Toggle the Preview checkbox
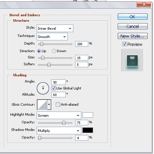This screenshot has height=154, width=154. tap(124, 44)
